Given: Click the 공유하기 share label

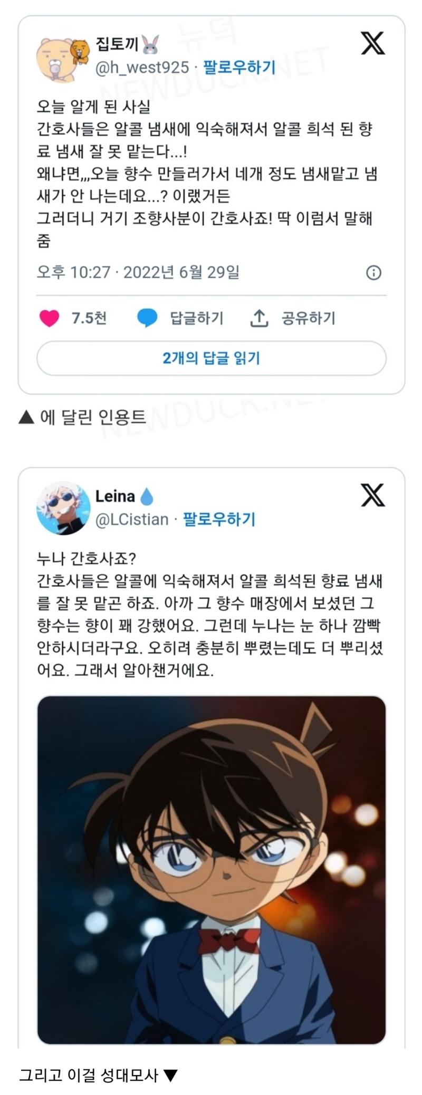Looking at the screenshot, I should 309,318.
